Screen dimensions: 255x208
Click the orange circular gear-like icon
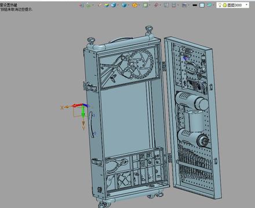tap(134, 5)
